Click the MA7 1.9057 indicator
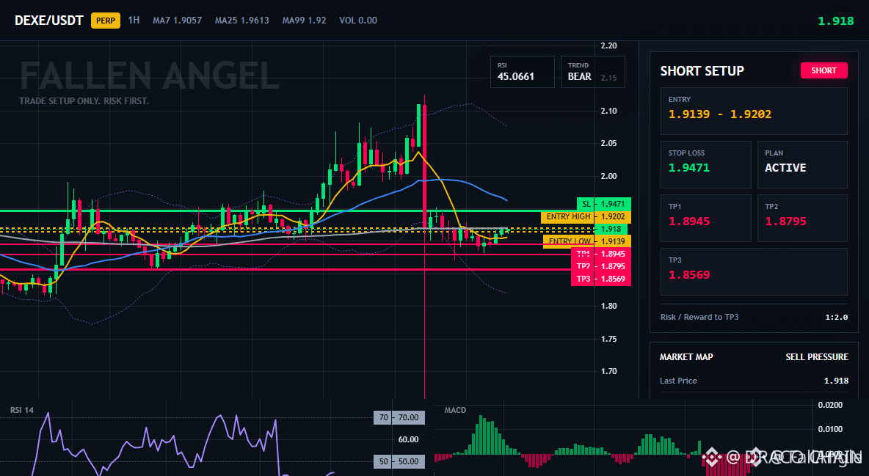869x476 pixels. click(x=178, y=20)
